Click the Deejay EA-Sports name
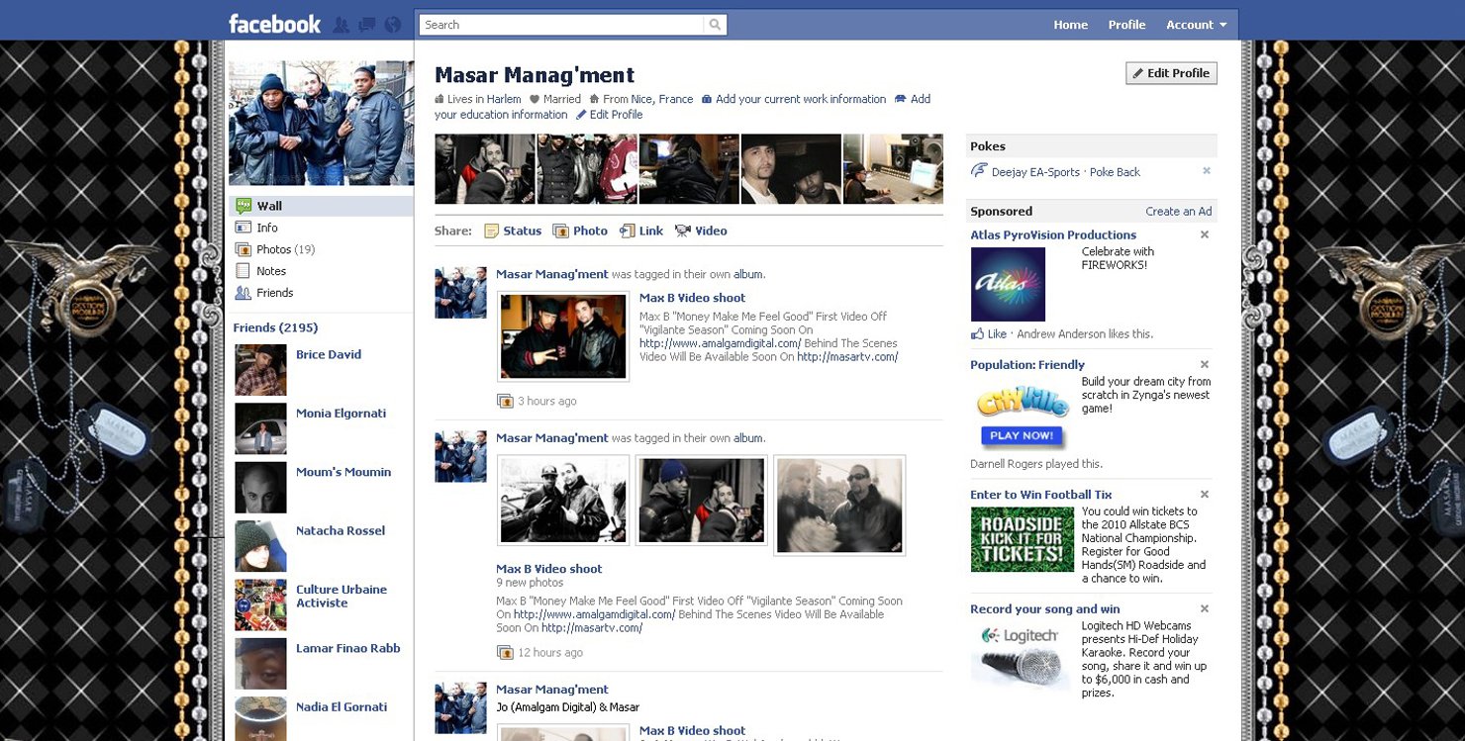The width and height of the screenshot is (1465, 741). tap(1035, 172)
